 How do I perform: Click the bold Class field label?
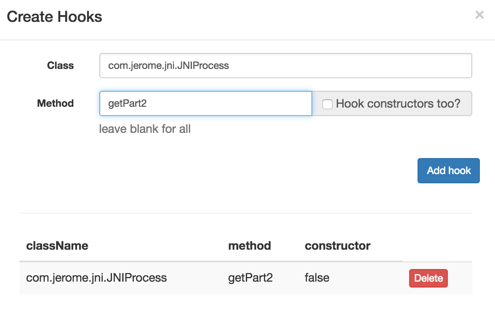60,66
